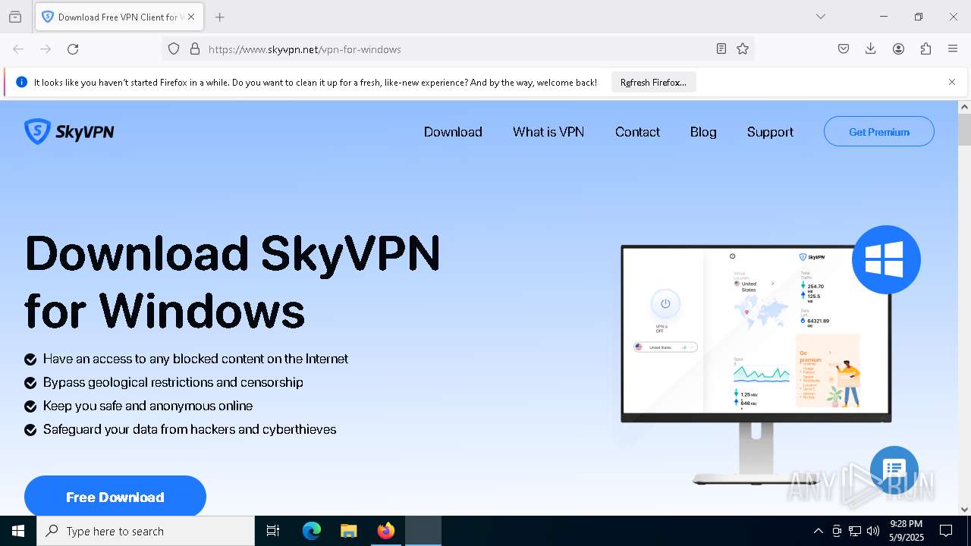The height and width of the screenshot is (546, 971).
Task: Open the Blog nav item
Action: coord(703,131)
